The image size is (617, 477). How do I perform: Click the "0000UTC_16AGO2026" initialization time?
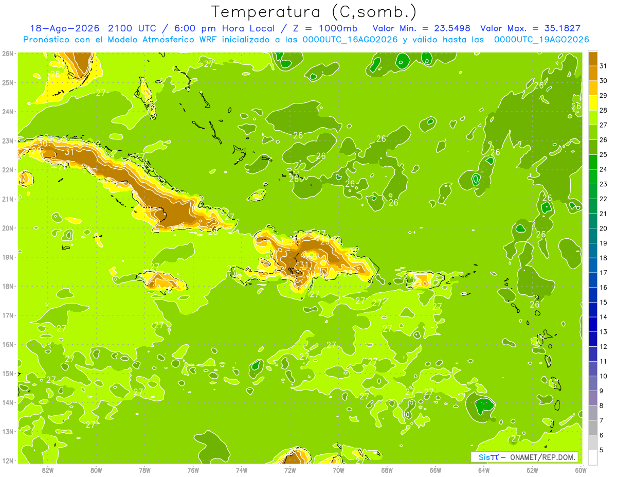[x=350, y=40]
